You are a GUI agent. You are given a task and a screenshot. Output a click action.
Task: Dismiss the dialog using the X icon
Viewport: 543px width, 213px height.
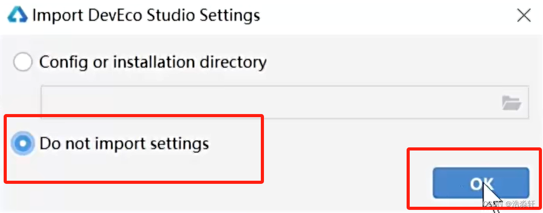[524, 16]
